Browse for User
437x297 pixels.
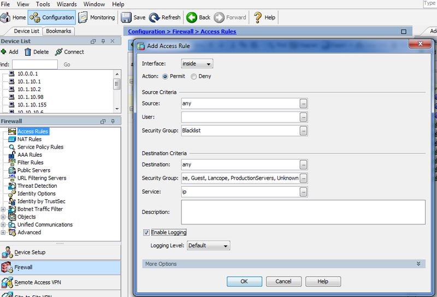[304, 117]
